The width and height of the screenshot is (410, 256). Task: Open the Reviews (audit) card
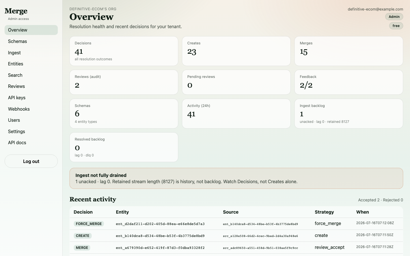click(x=124, y=82)
